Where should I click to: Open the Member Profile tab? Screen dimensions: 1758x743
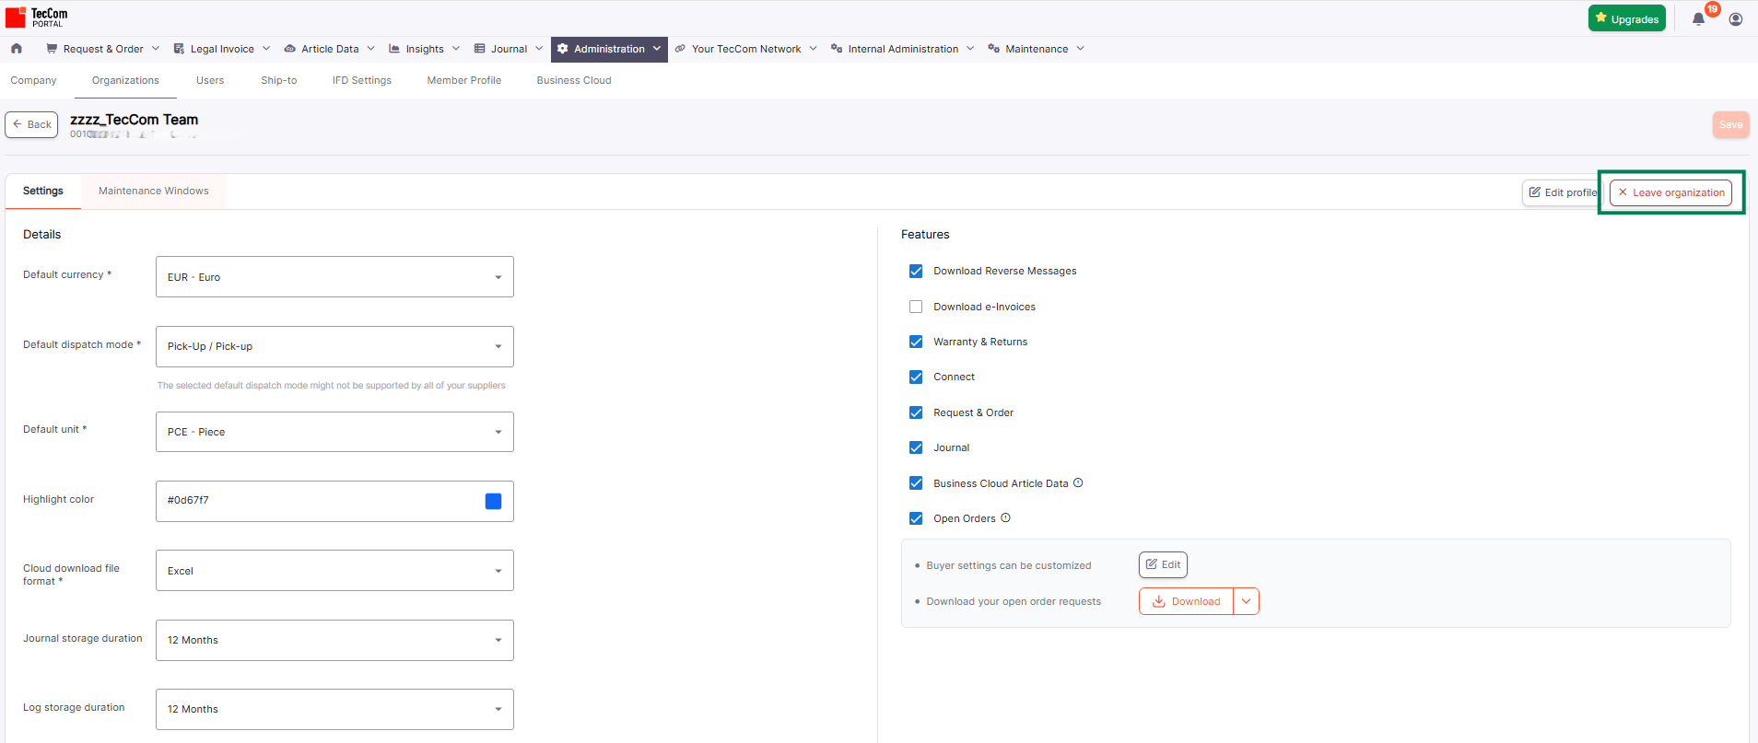(464, 80)
